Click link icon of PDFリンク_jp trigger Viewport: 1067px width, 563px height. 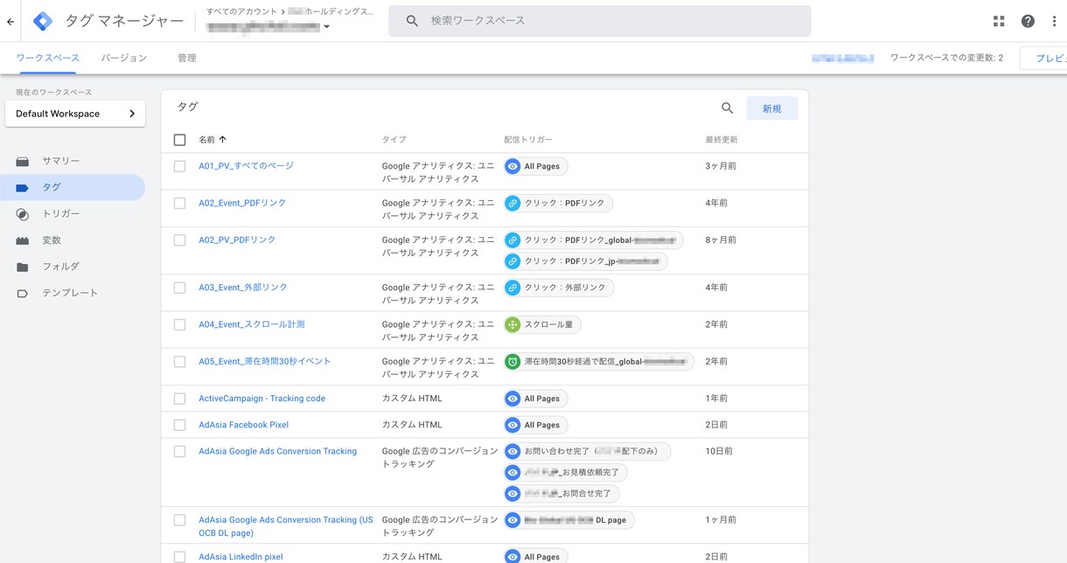click(513, 261)
